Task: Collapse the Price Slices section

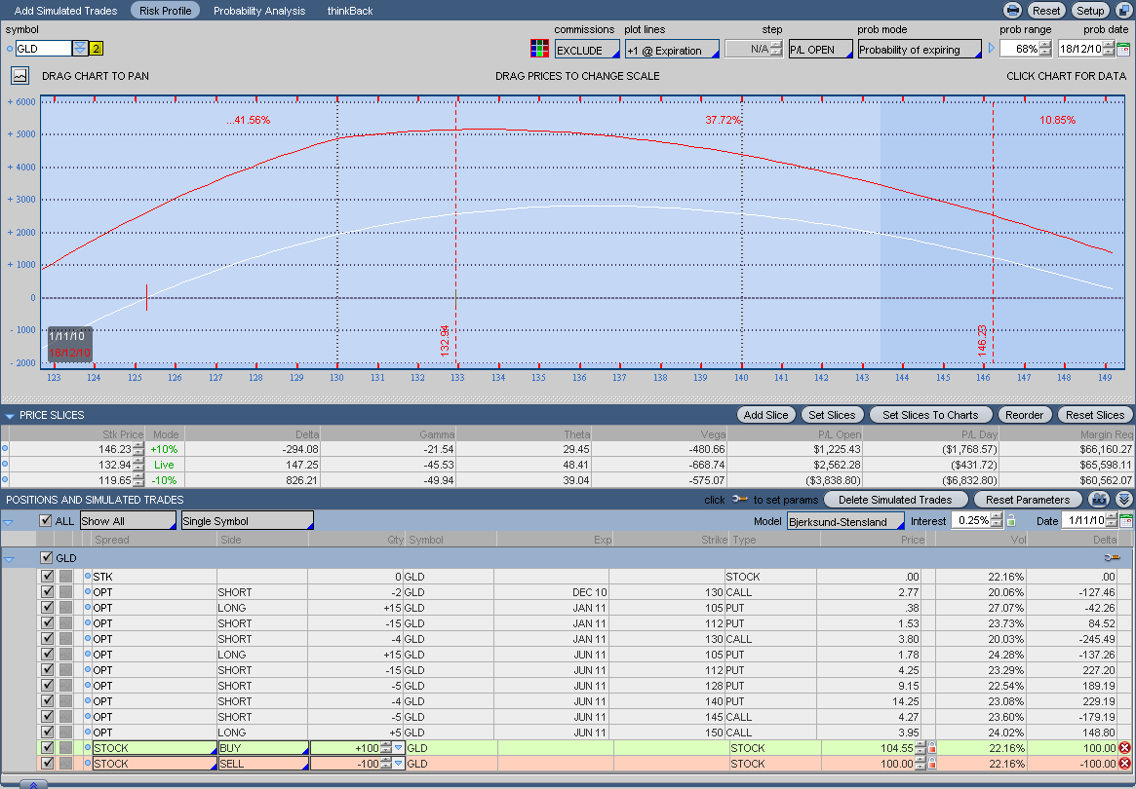Action: point(10,416)
